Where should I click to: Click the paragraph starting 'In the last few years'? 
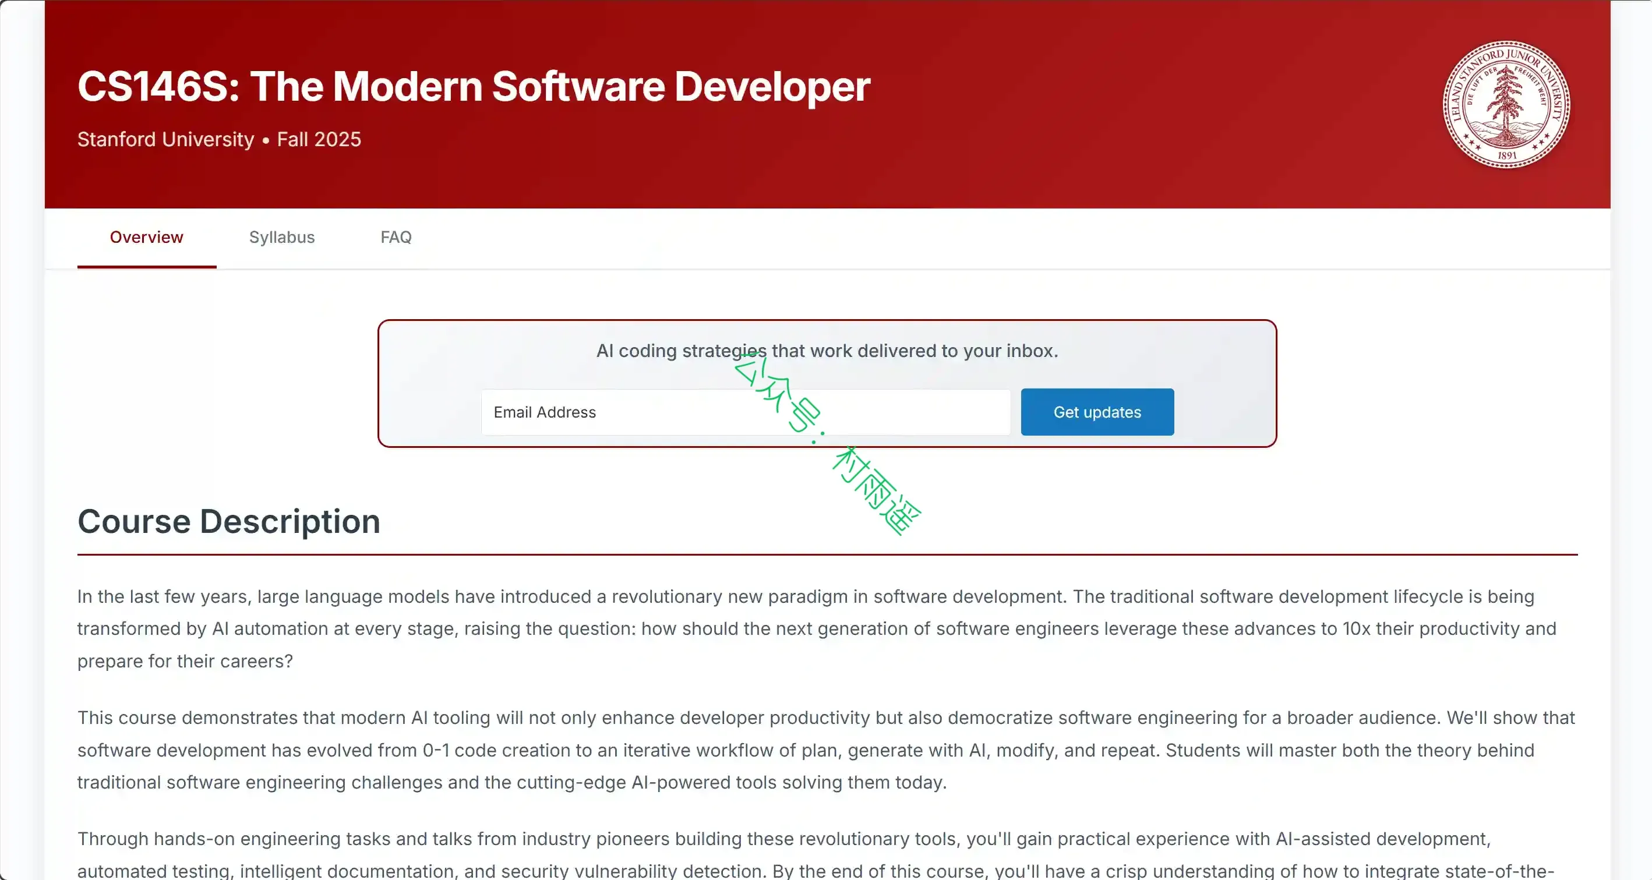pos(817,628)
